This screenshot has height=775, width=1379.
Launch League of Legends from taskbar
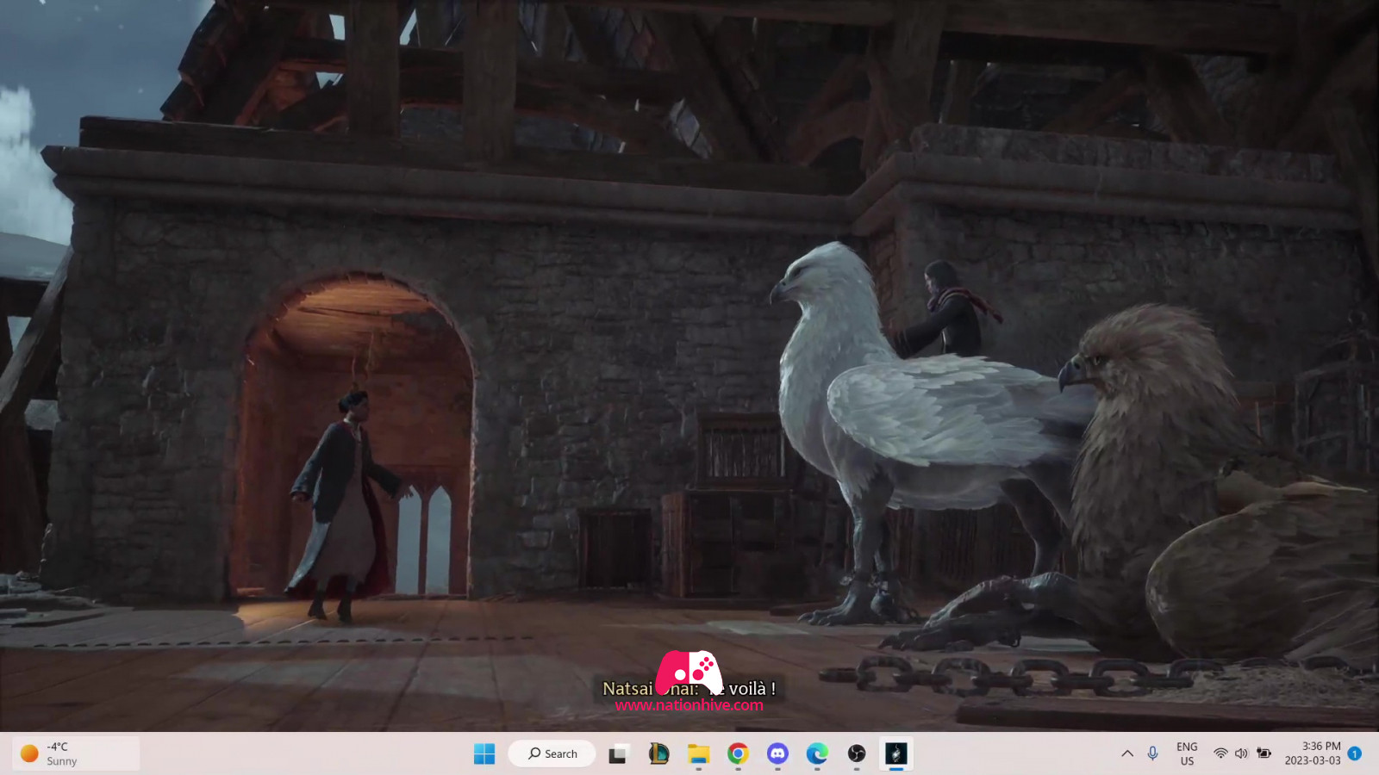pos(658,753)
